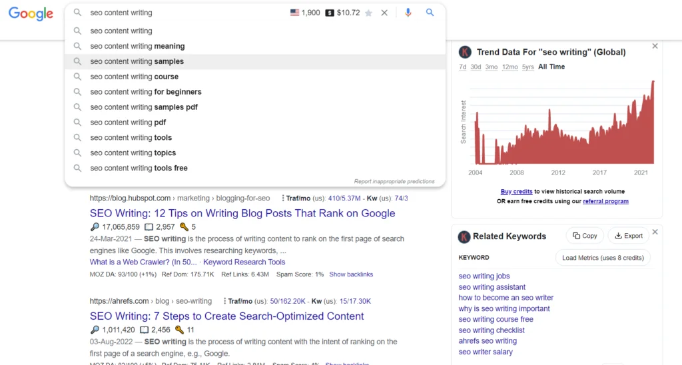Open 'What is a Web Crawler?' sitelink
Viewport: 682px width, 365px height.
point(143,262)
